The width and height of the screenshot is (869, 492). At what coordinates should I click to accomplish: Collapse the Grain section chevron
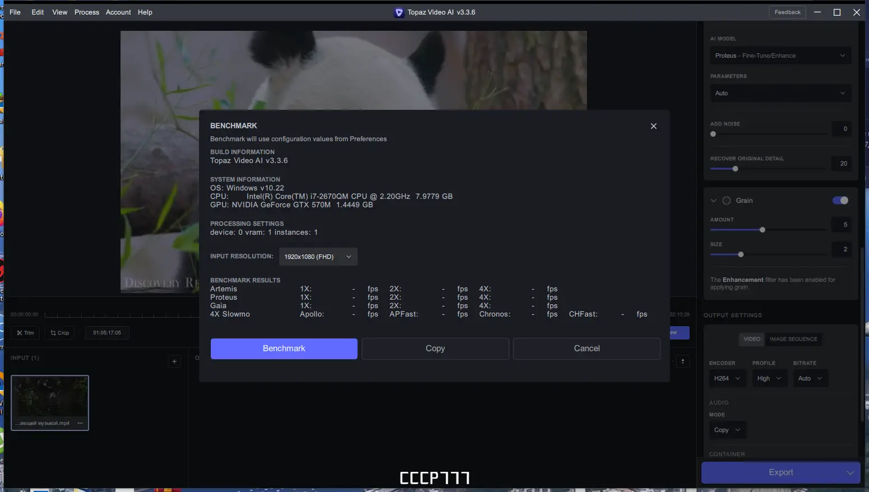coord(714,201)
